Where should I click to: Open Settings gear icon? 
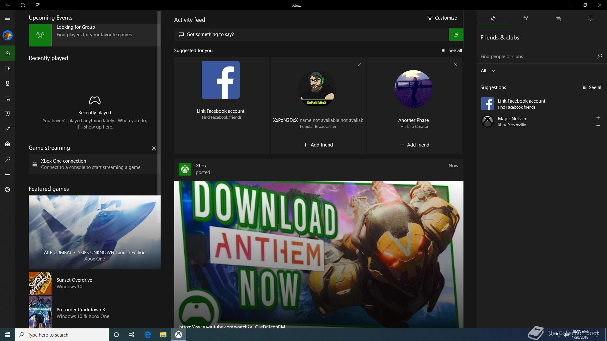(x=8, y=189)
